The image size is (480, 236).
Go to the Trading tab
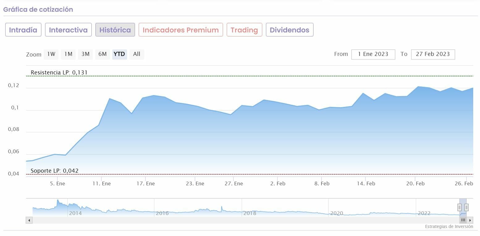pos(244,30)
